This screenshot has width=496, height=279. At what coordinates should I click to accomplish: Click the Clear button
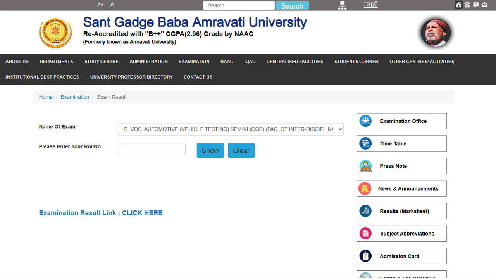[x=241, y=150]
